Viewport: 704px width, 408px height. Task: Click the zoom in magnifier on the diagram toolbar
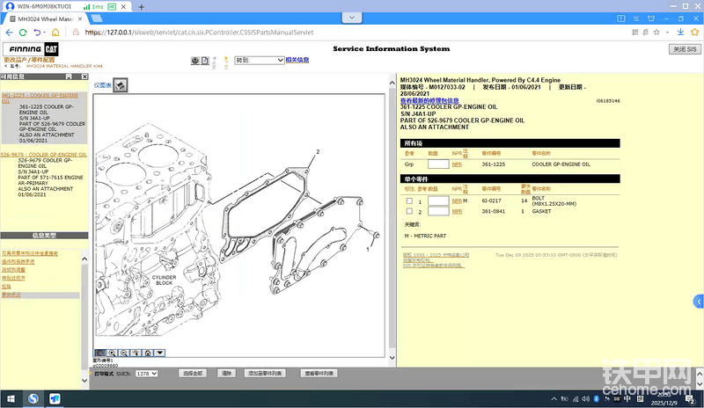[x=113, y=353]
